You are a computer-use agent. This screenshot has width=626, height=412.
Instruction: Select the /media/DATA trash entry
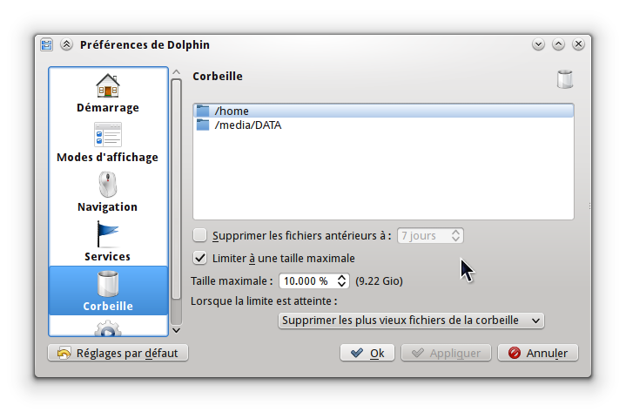383,125
